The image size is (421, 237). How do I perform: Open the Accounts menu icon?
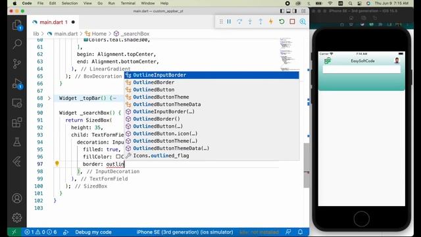17,198
